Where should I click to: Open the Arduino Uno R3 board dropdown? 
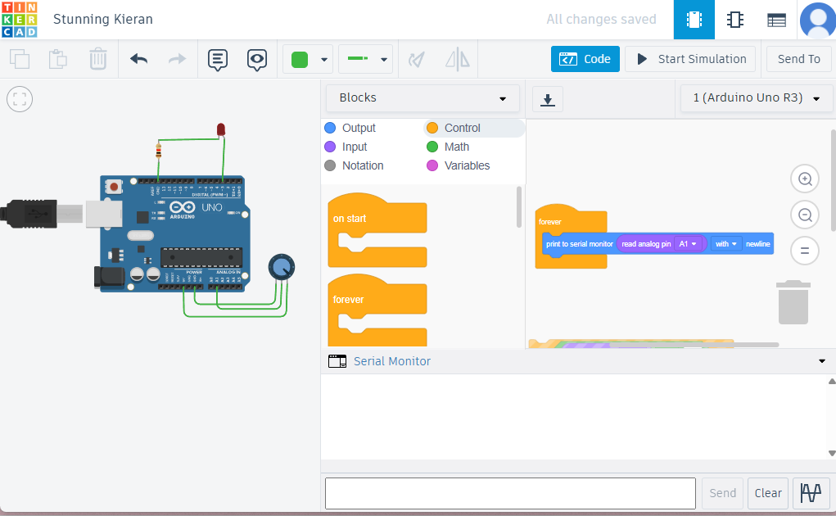(756, 98)
